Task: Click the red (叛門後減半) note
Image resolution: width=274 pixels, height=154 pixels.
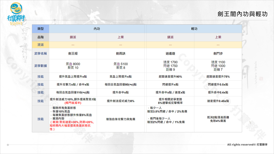Action: (x=73, y=103)
